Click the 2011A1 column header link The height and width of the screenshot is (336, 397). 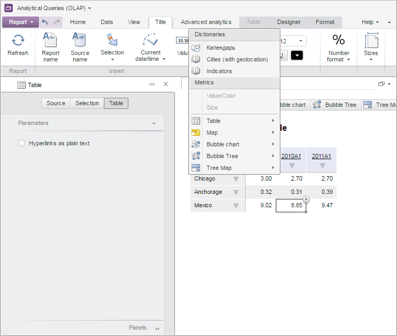point(322,156)
